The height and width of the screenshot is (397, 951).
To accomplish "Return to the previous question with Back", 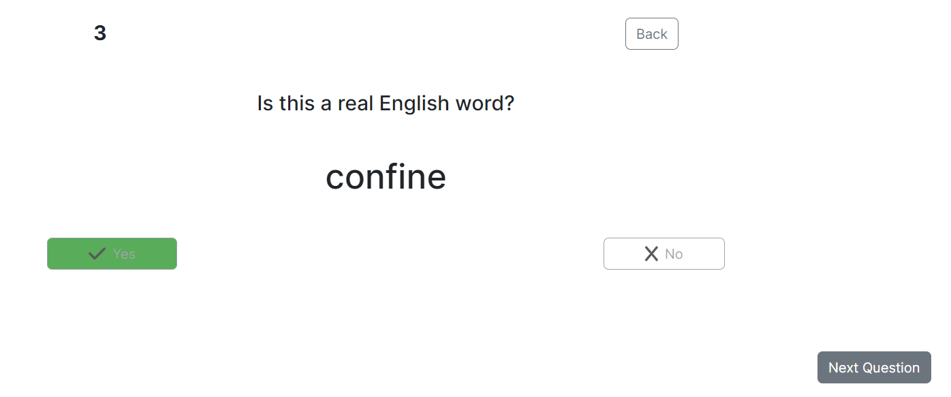I will (x=651, y=34).
